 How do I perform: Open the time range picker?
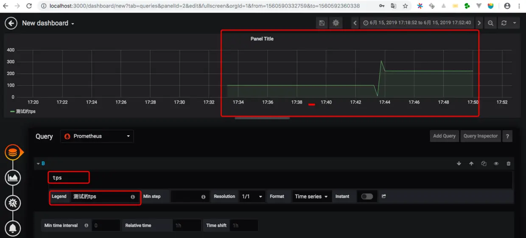[x=417, y=23]
